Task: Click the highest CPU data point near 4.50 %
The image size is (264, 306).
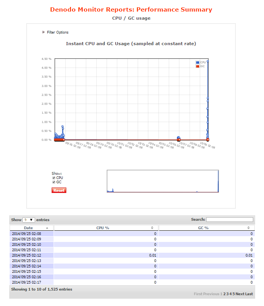Action: 208,61
